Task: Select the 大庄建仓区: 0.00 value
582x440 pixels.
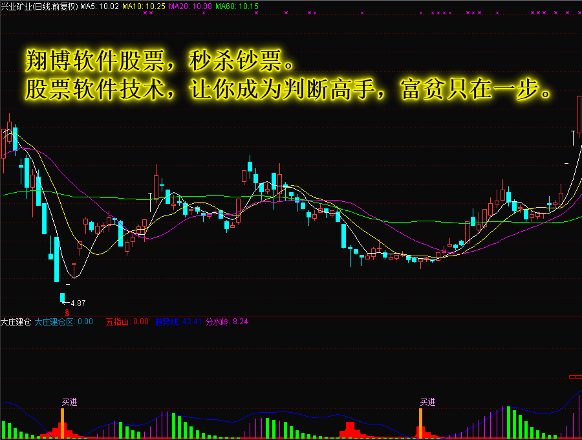Action: (x=64, y=322)
